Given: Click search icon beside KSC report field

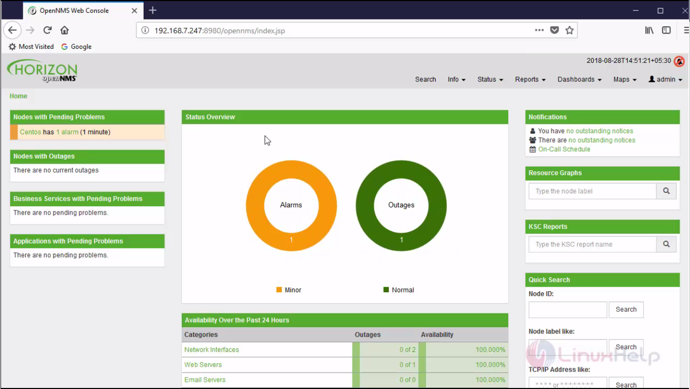Looking at the screenshot, I should (666, 244).
